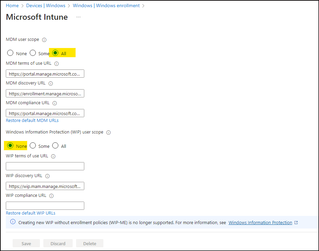Select Some for MDM user scope
319x251 pixels.
[x=33, y=53]
